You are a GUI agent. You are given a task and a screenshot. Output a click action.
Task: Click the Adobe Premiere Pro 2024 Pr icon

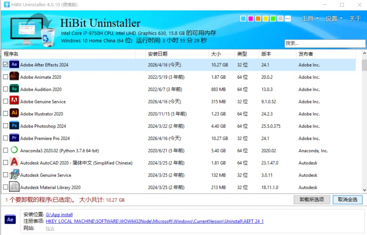point(14,138)
